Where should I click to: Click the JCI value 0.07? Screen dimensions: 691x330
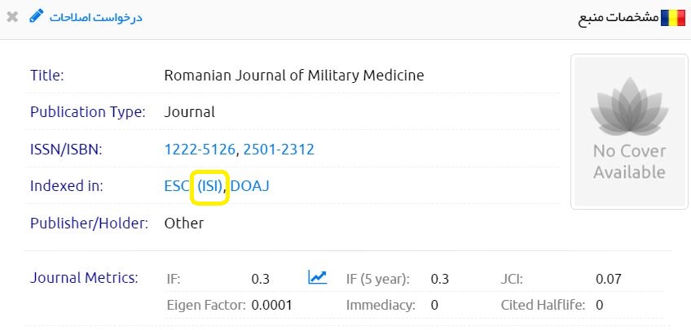point(608,279)
